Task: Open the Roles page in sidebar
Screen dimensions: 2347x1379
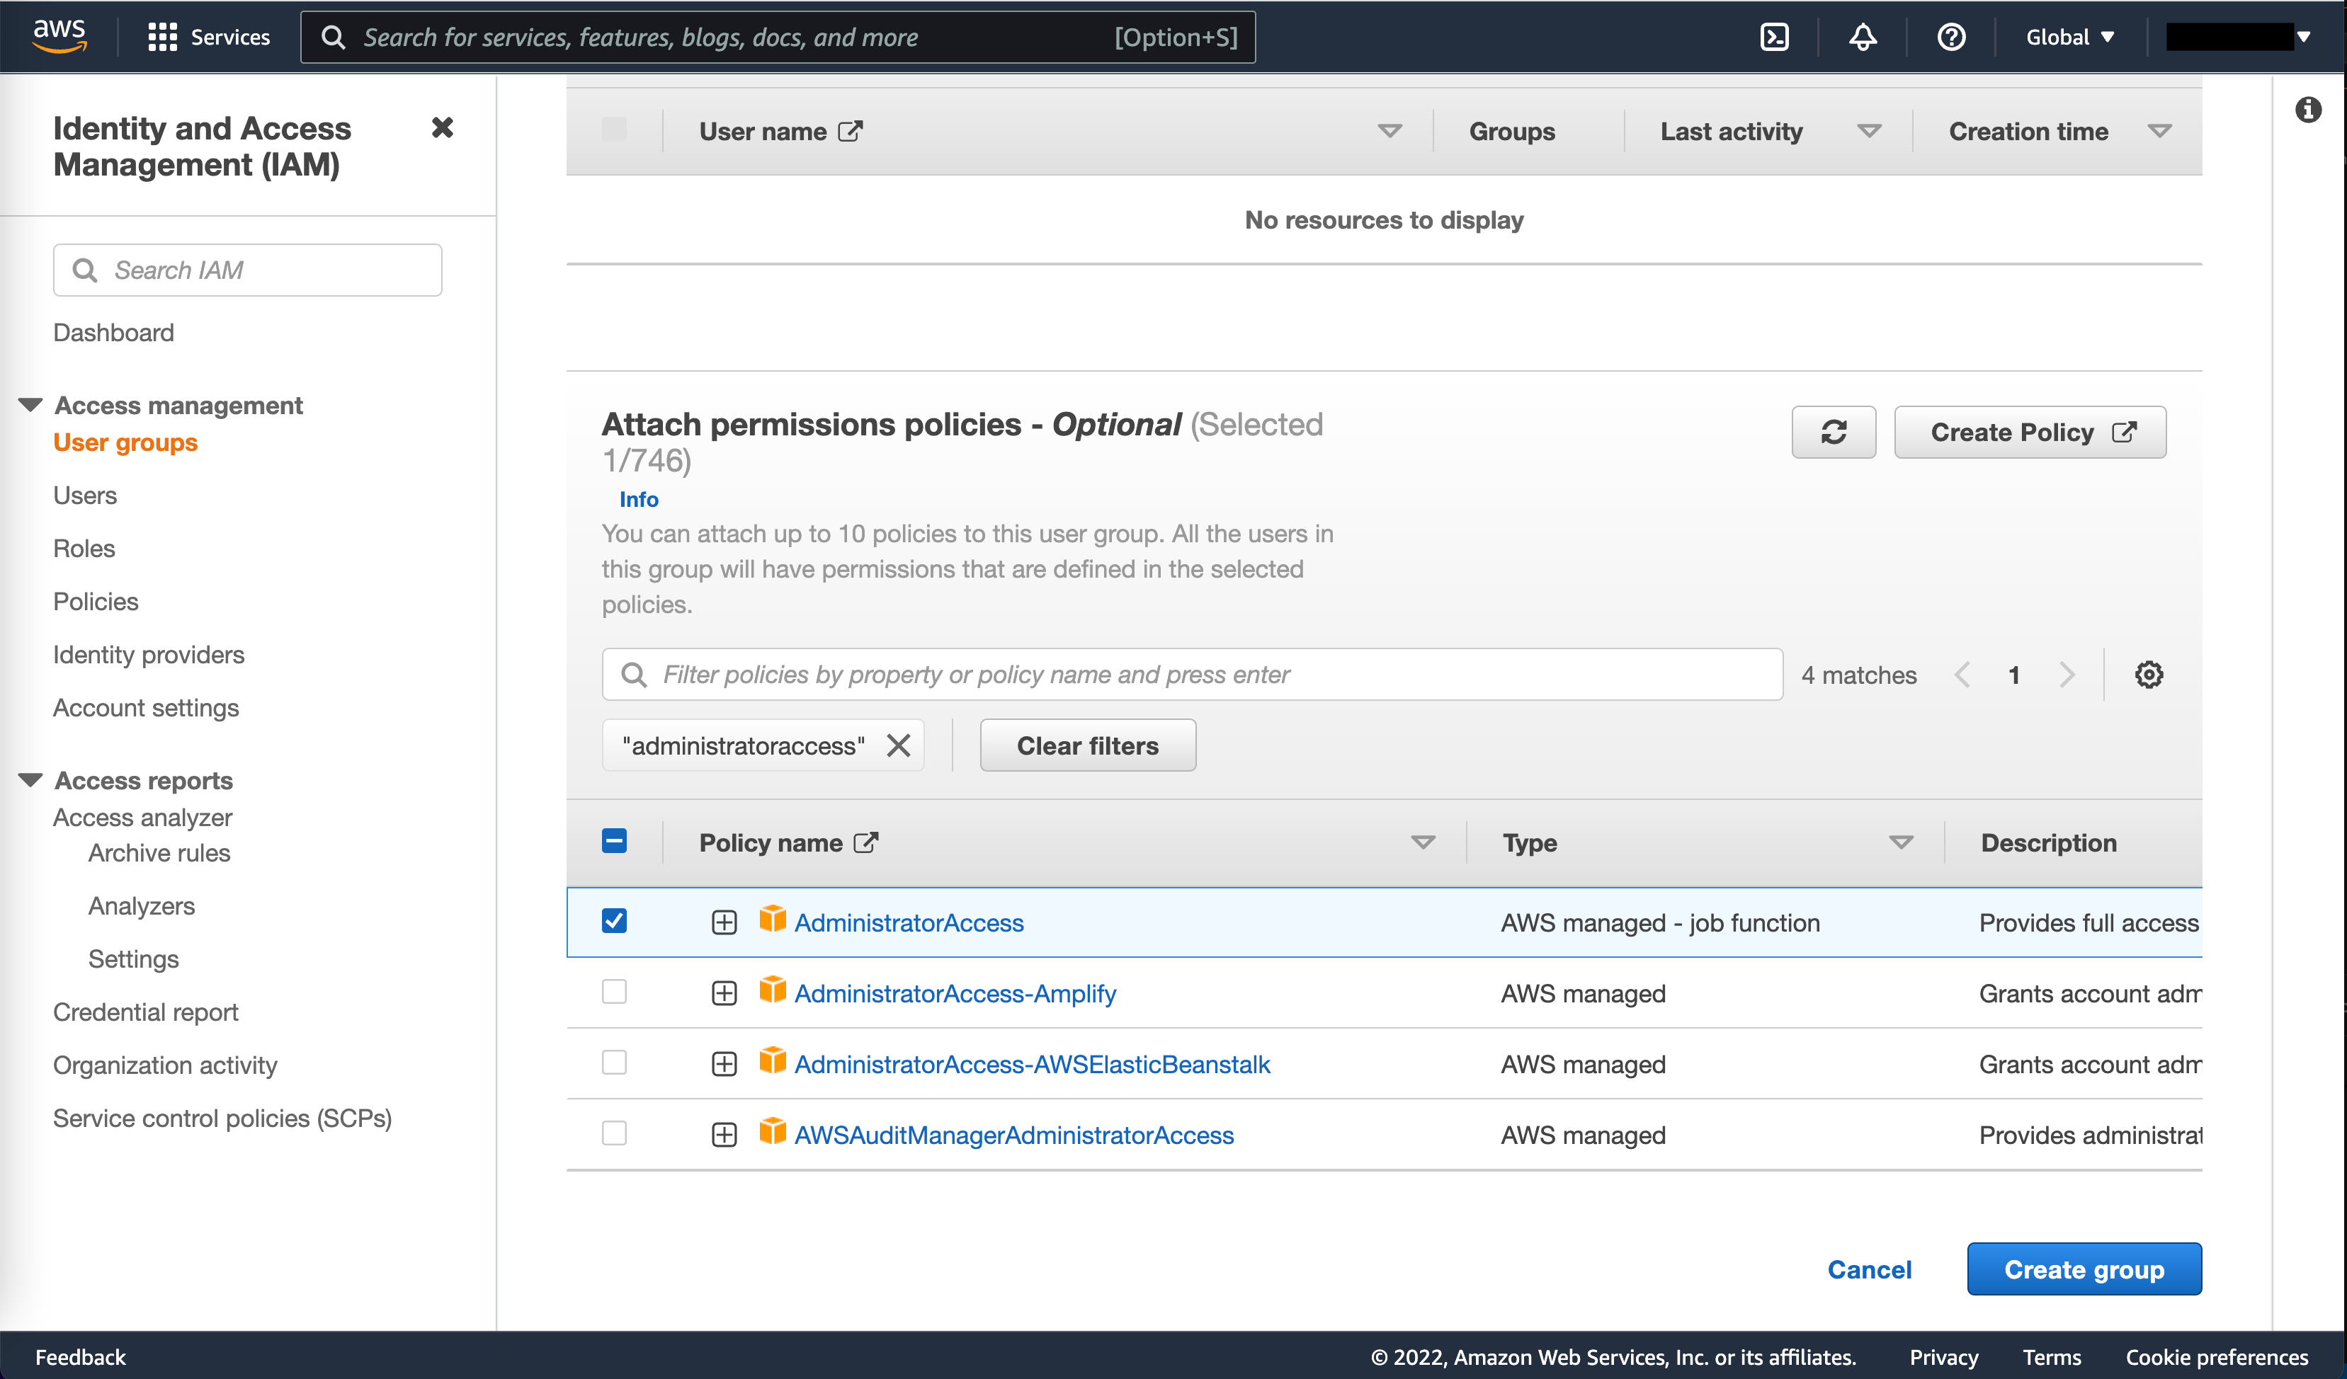Action: coord(84,549)
